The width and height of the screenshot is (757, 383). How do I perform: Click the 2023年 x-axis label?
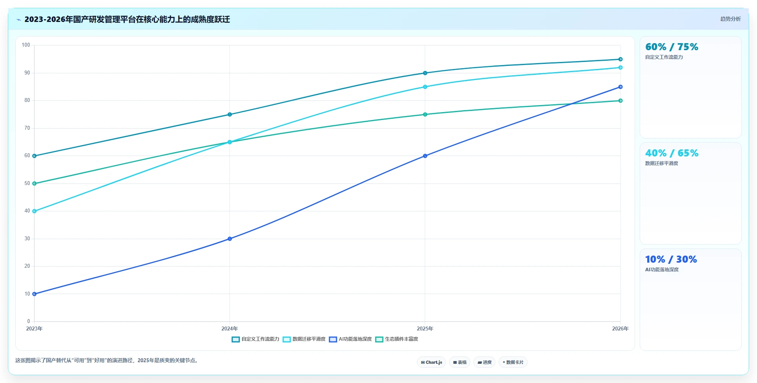pyautogui.click(x=35, y=329)
